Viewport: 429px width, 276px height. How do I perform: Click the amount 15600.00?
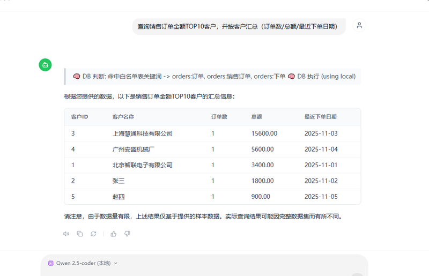tap(264, 133)
